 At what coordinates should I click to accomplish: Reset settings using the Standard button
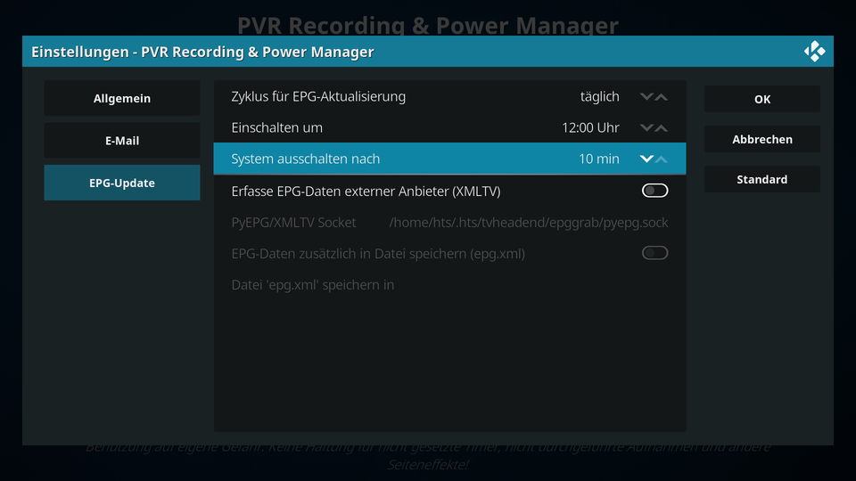[762, 179]
